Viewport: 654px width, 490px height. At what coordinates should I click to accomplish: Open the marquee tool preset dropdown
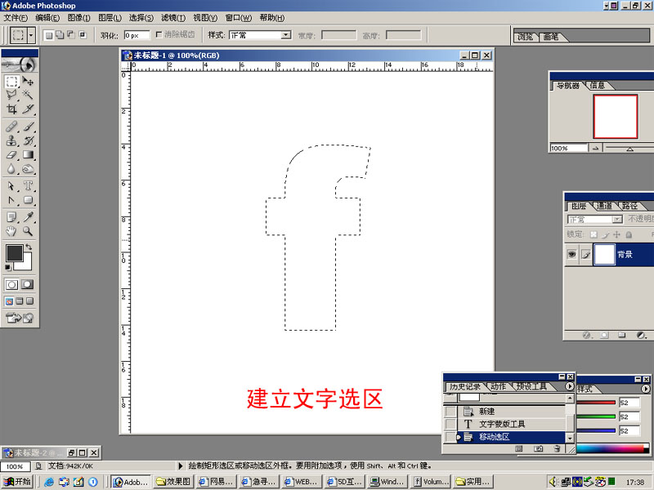[31, 35]
